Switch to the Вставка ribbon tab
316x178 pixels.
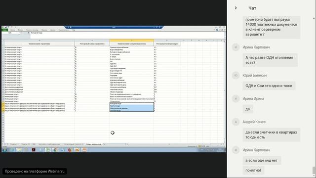pos(21,30)
